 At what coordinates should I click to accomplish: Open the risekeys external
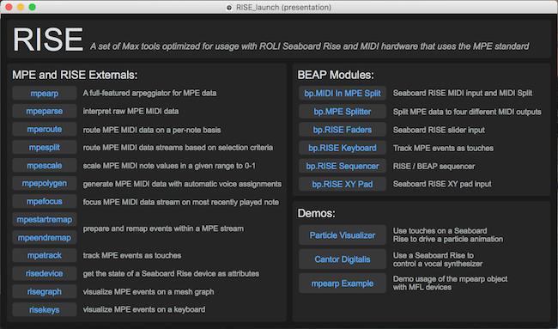pyautogui.click(x=45, y=310)
